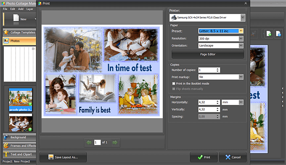
Task: Open the Print markup dropdown
Action: (x=241, y=77)
